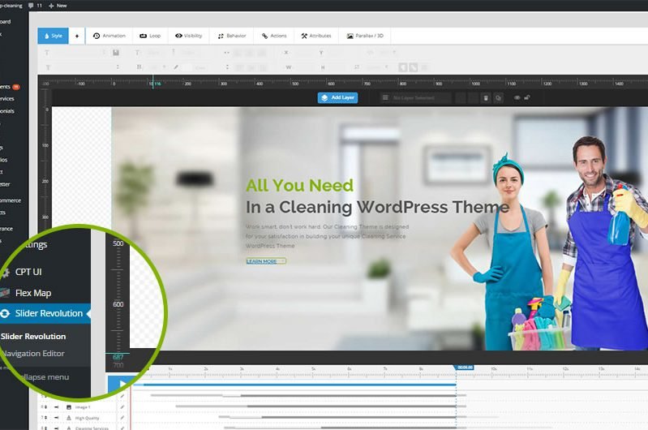Open the Slider Revolution submenu entry

[x=33, y=337]
